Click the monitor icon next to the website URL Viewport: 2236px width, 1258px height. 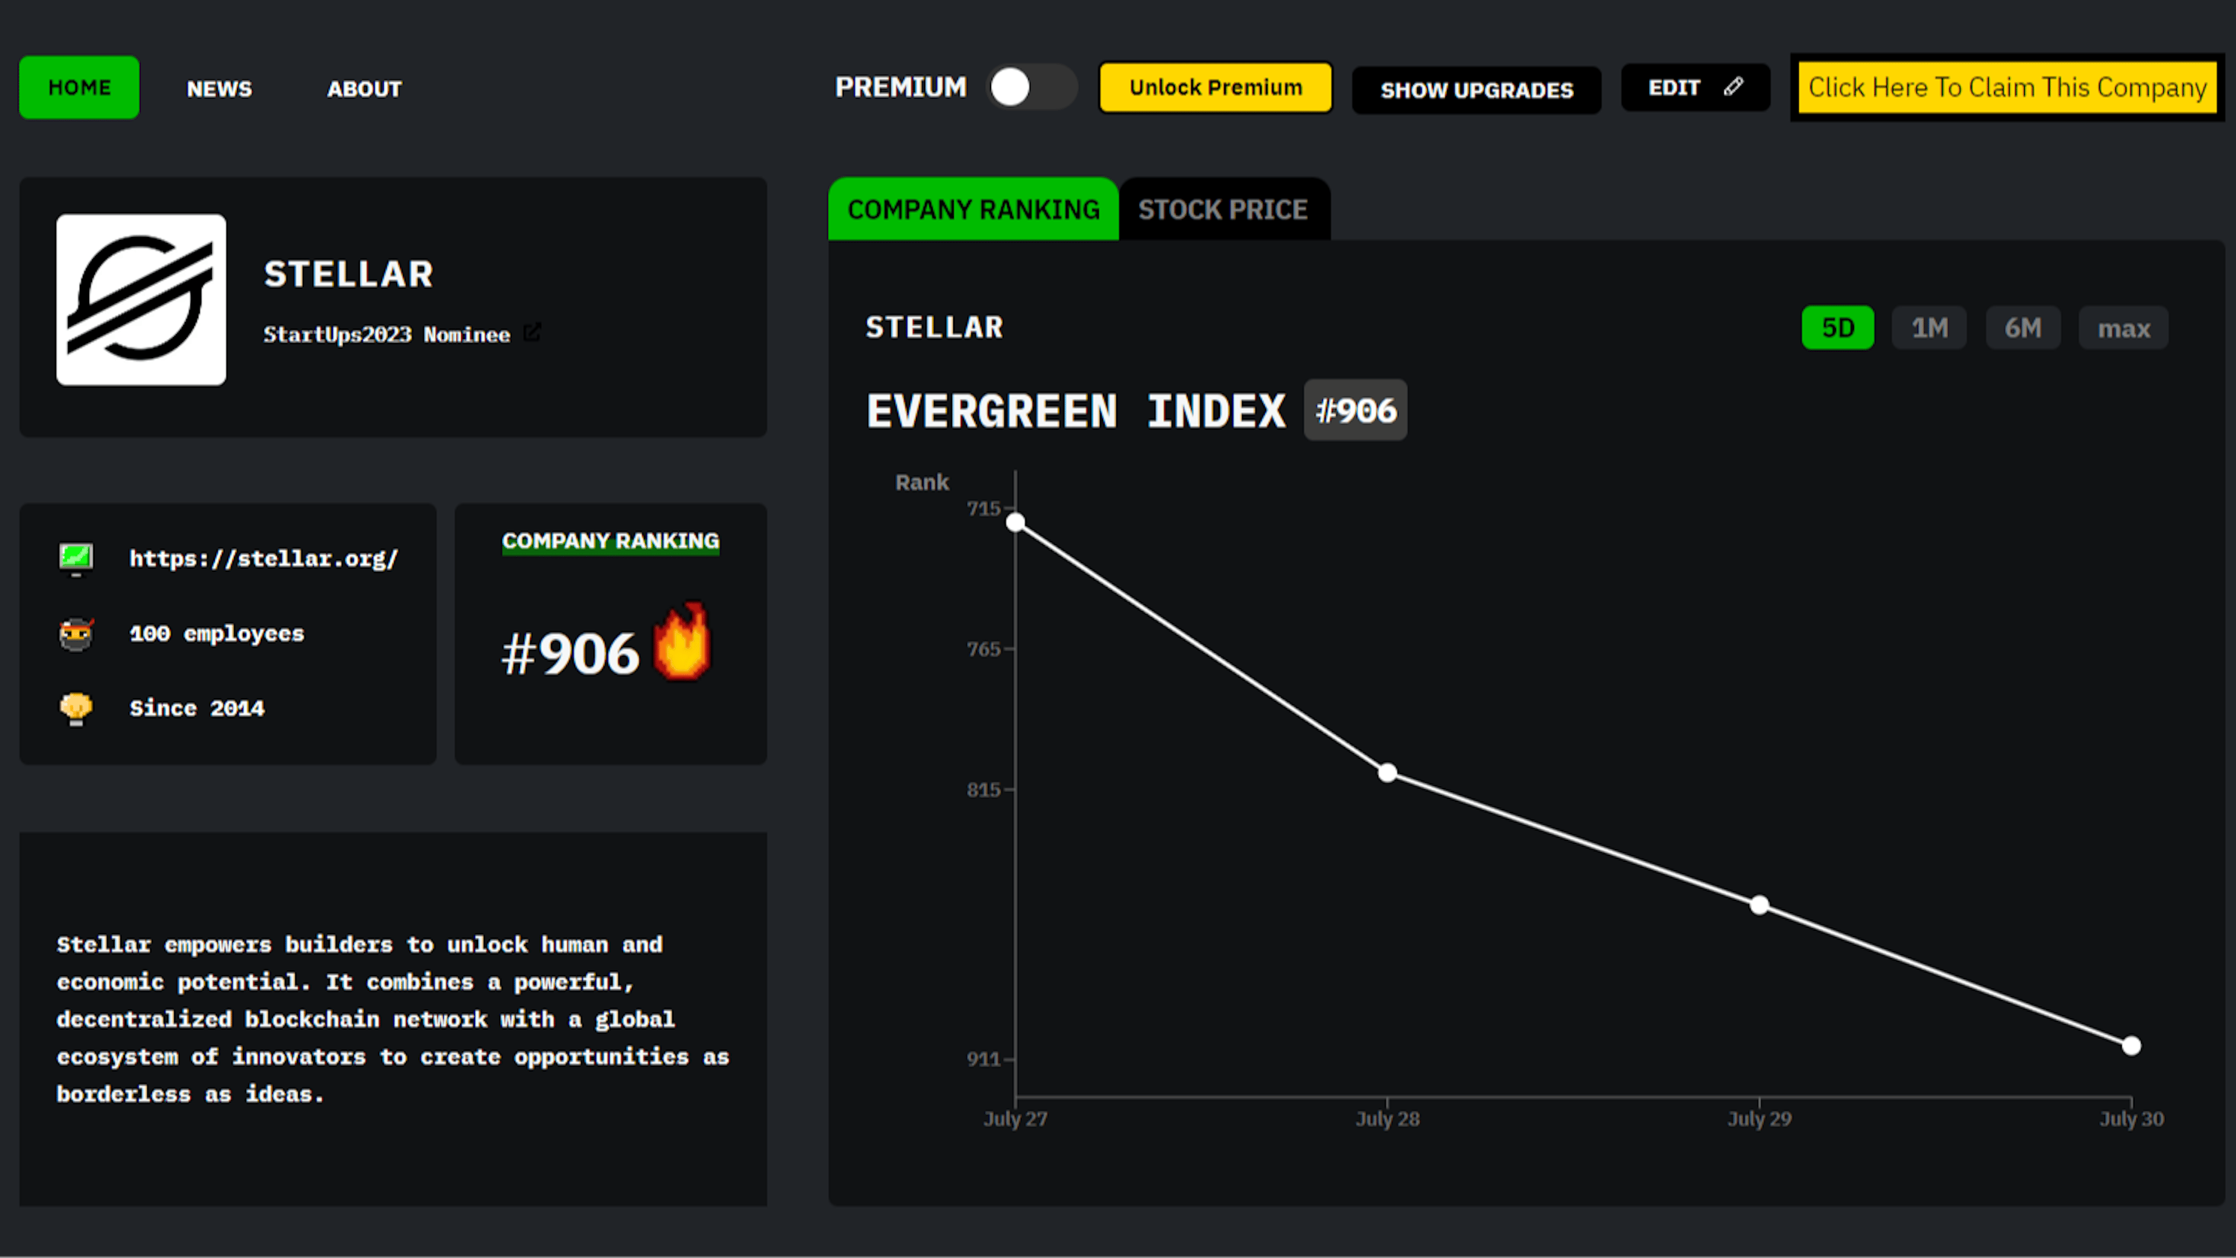pos(76,559)
